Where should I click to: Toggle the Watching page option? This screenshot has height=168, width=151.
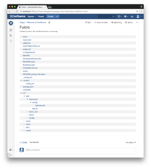116,22
